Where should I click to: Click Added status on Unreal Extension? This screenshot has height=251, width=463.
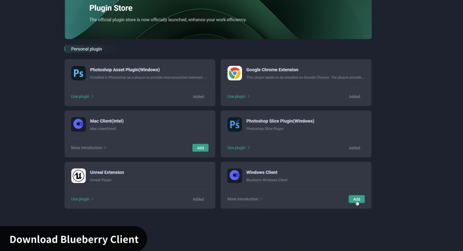(x=198, y=199)
